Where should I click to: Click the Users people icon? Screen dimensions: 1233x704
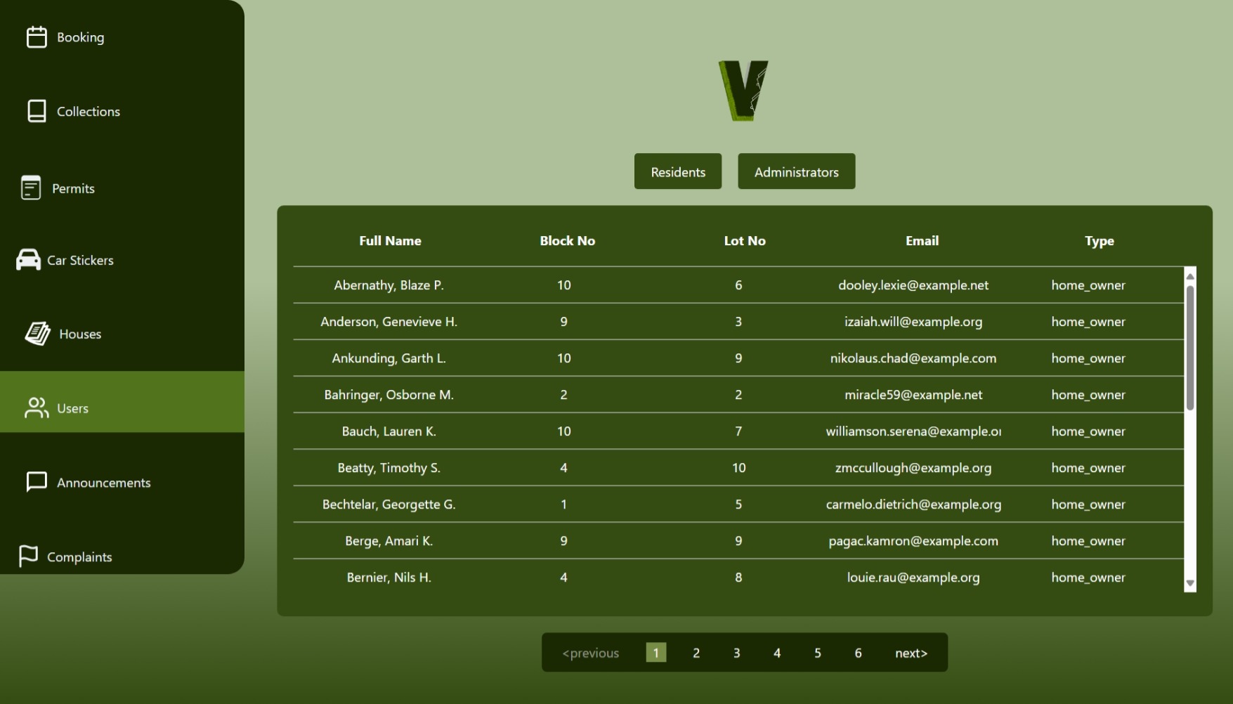pos(37,408)
